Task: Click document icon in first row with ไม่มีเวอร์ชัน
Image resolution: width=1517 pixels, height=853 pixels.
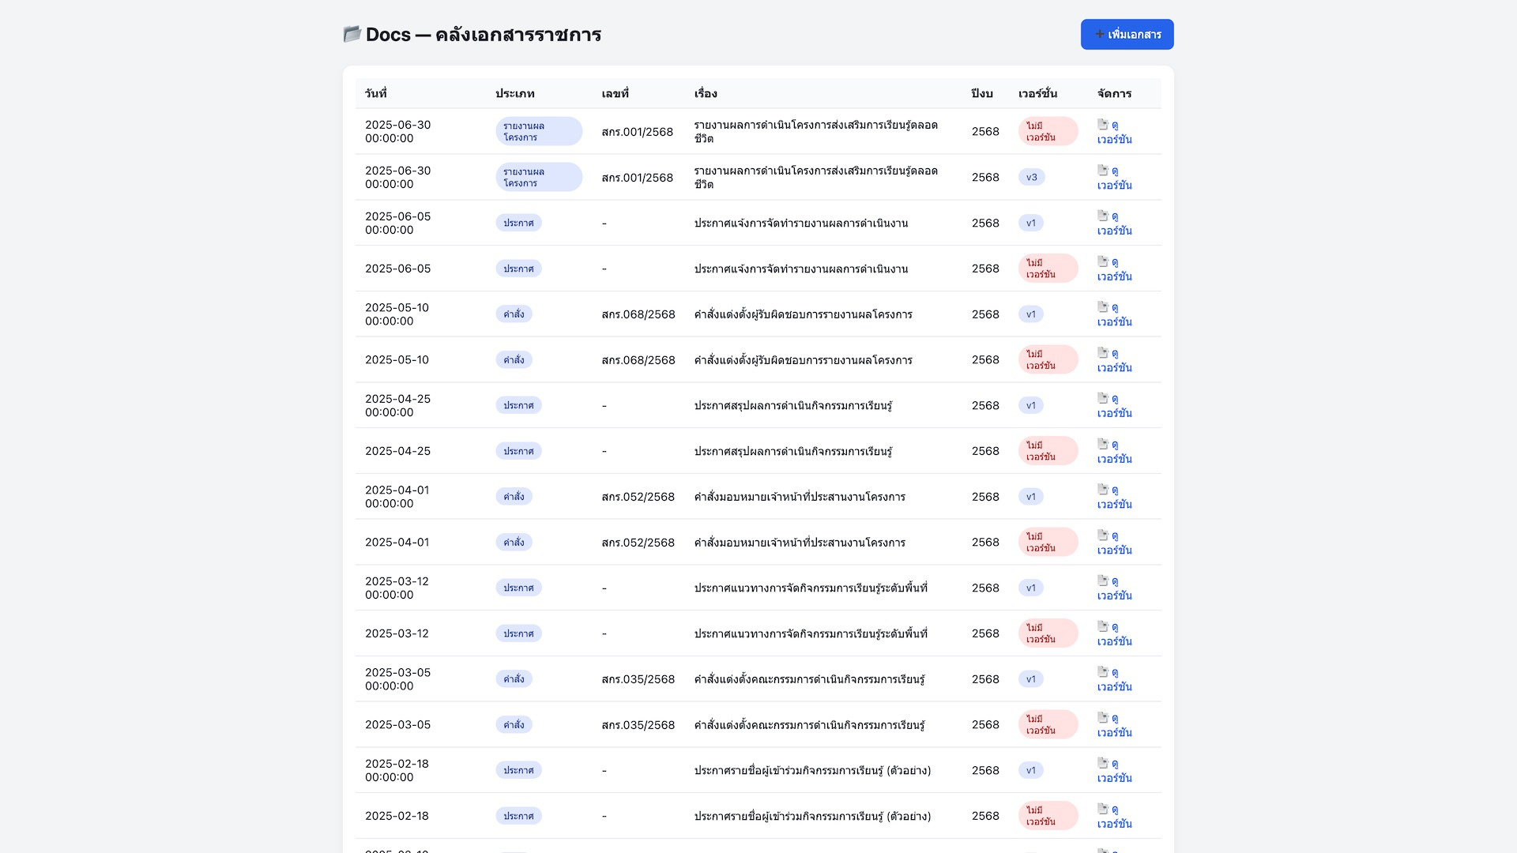Action: (x=1103, y=124)
